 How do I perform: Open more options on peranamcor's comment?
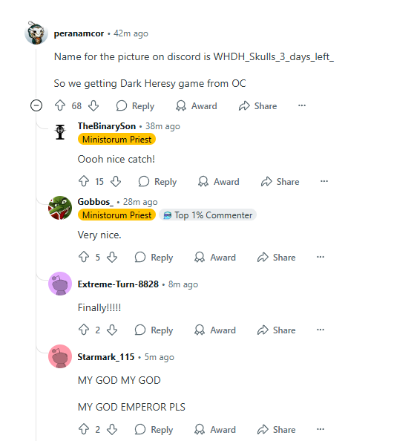(302, 105)
